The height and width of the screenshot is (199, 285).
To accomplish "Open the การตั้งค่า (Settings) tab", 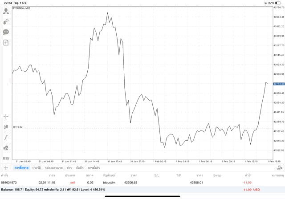I will tap(94, 168).
